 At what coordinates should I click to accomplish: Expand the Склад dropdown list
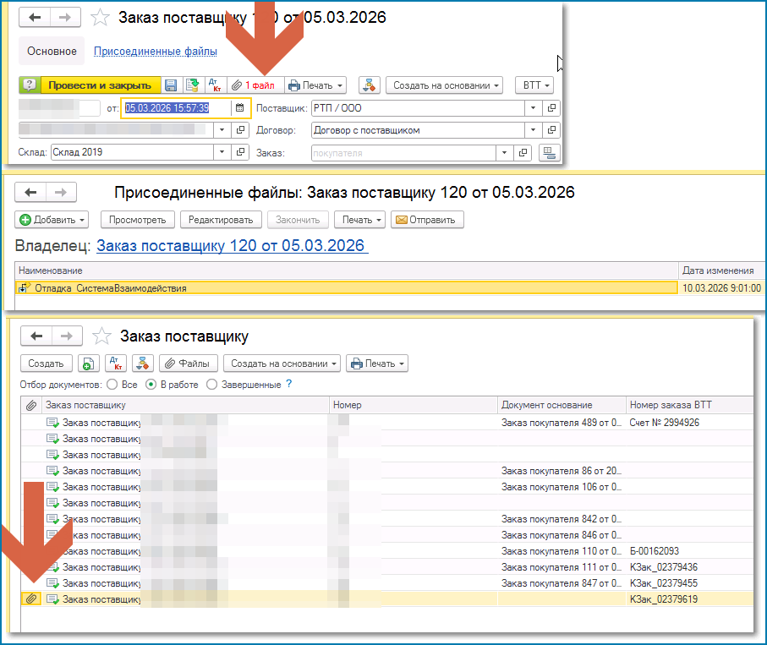pyautogui.click(x=221, y=153)
